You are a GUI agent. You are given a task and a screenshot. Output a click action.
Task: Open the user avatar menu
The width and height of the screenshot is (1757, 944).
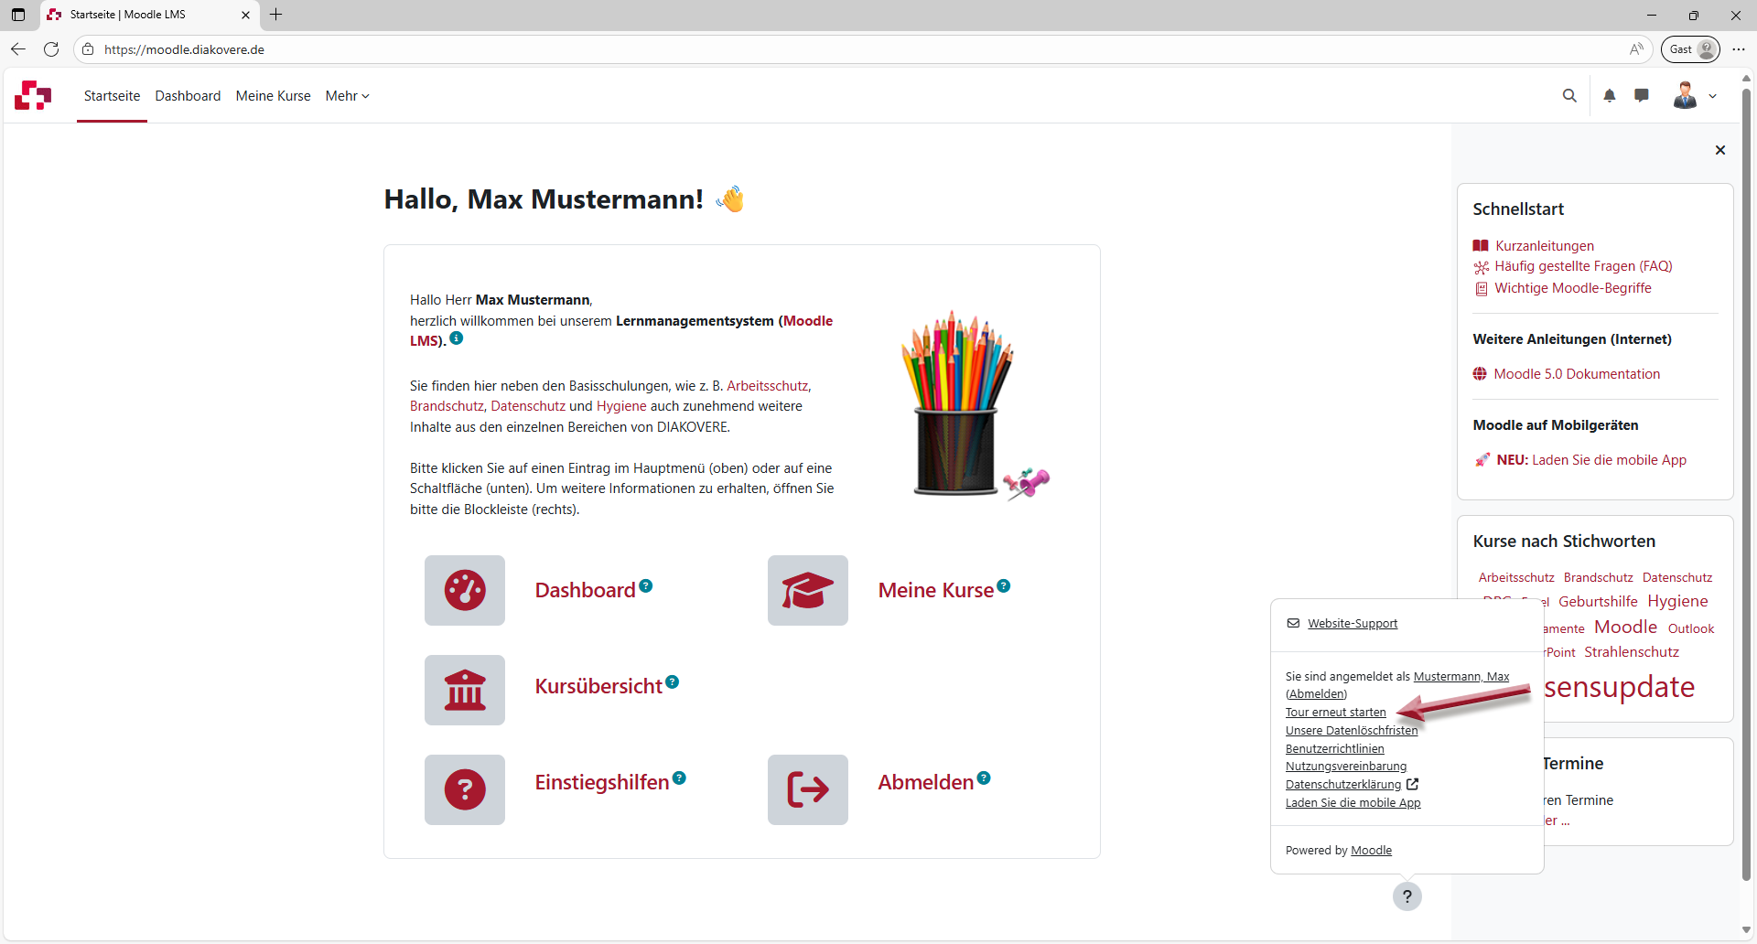pyautogui.click(x=1695, y=96)
